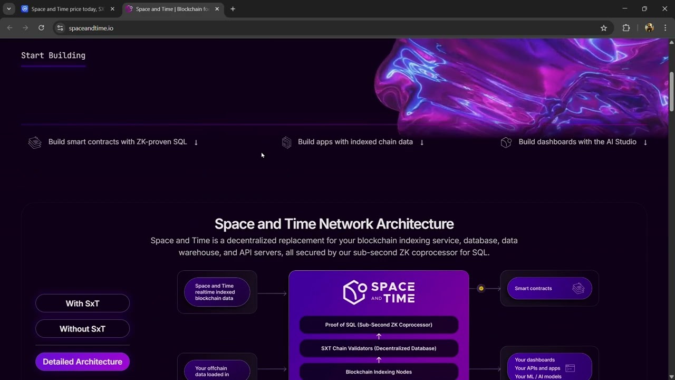Open the Chrome profile avatar

point(649,28)
